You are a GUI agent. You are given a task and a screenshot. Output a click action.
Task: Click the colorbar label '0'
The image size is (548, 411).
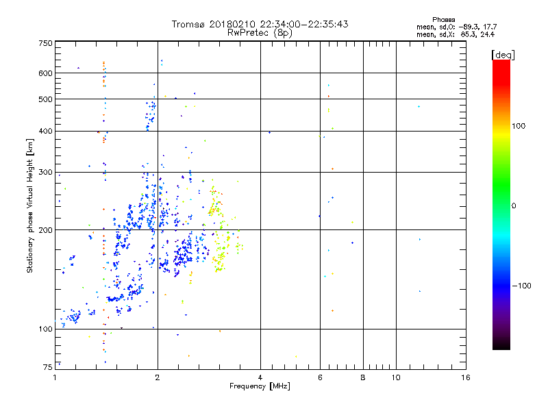coord(514,206)
